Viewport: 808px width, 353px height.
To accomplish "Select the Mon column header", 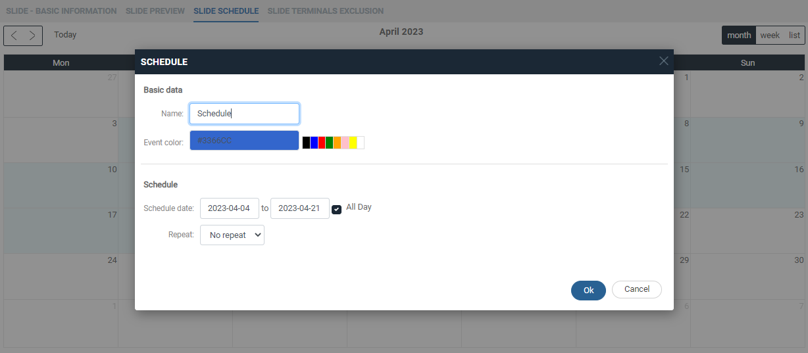I will point(61,63).
